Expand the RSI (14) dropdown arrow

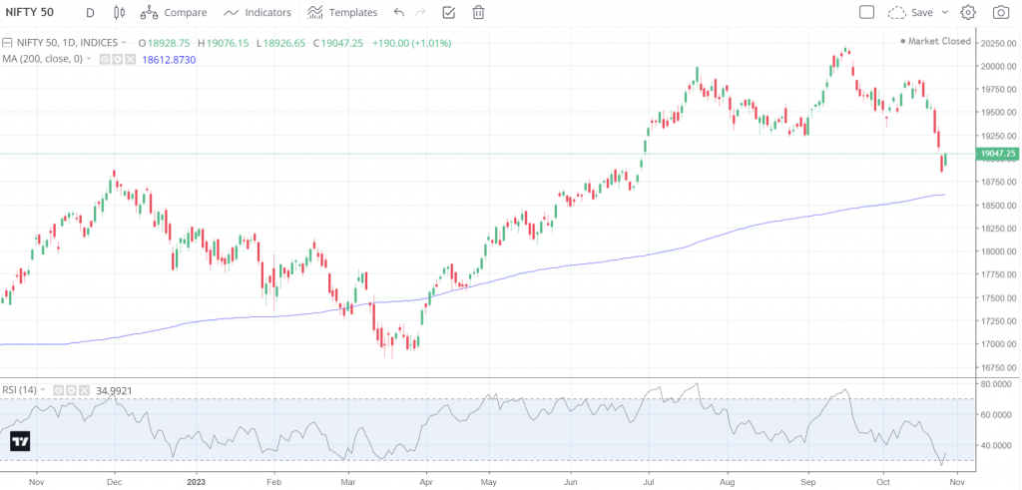43,389
